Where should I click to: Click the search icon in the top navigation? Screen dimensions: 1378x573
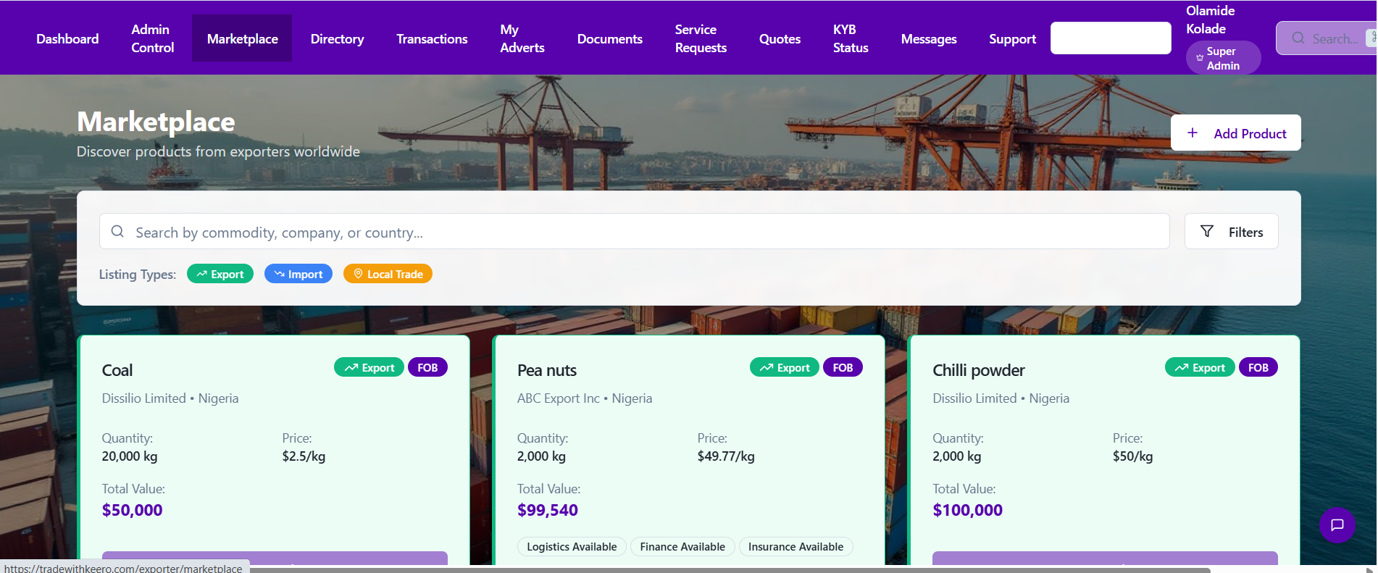[x=1298, y=38]
